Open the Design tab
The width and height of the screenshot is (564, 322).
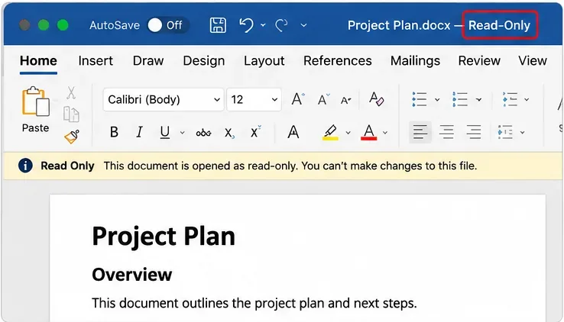(x=204, y=61)
